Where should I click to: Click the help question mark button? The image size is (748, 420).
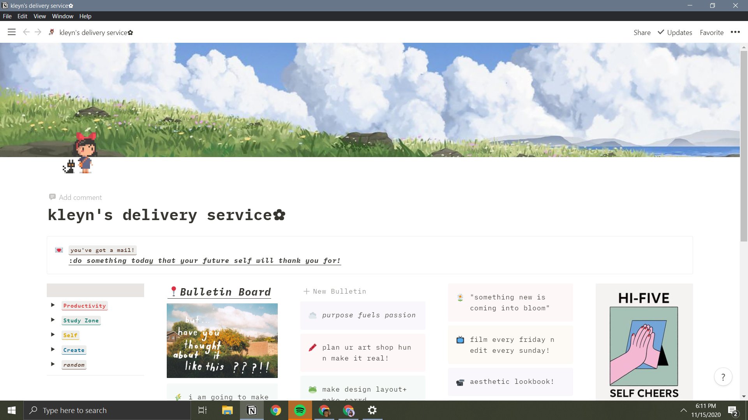(723, 377)
